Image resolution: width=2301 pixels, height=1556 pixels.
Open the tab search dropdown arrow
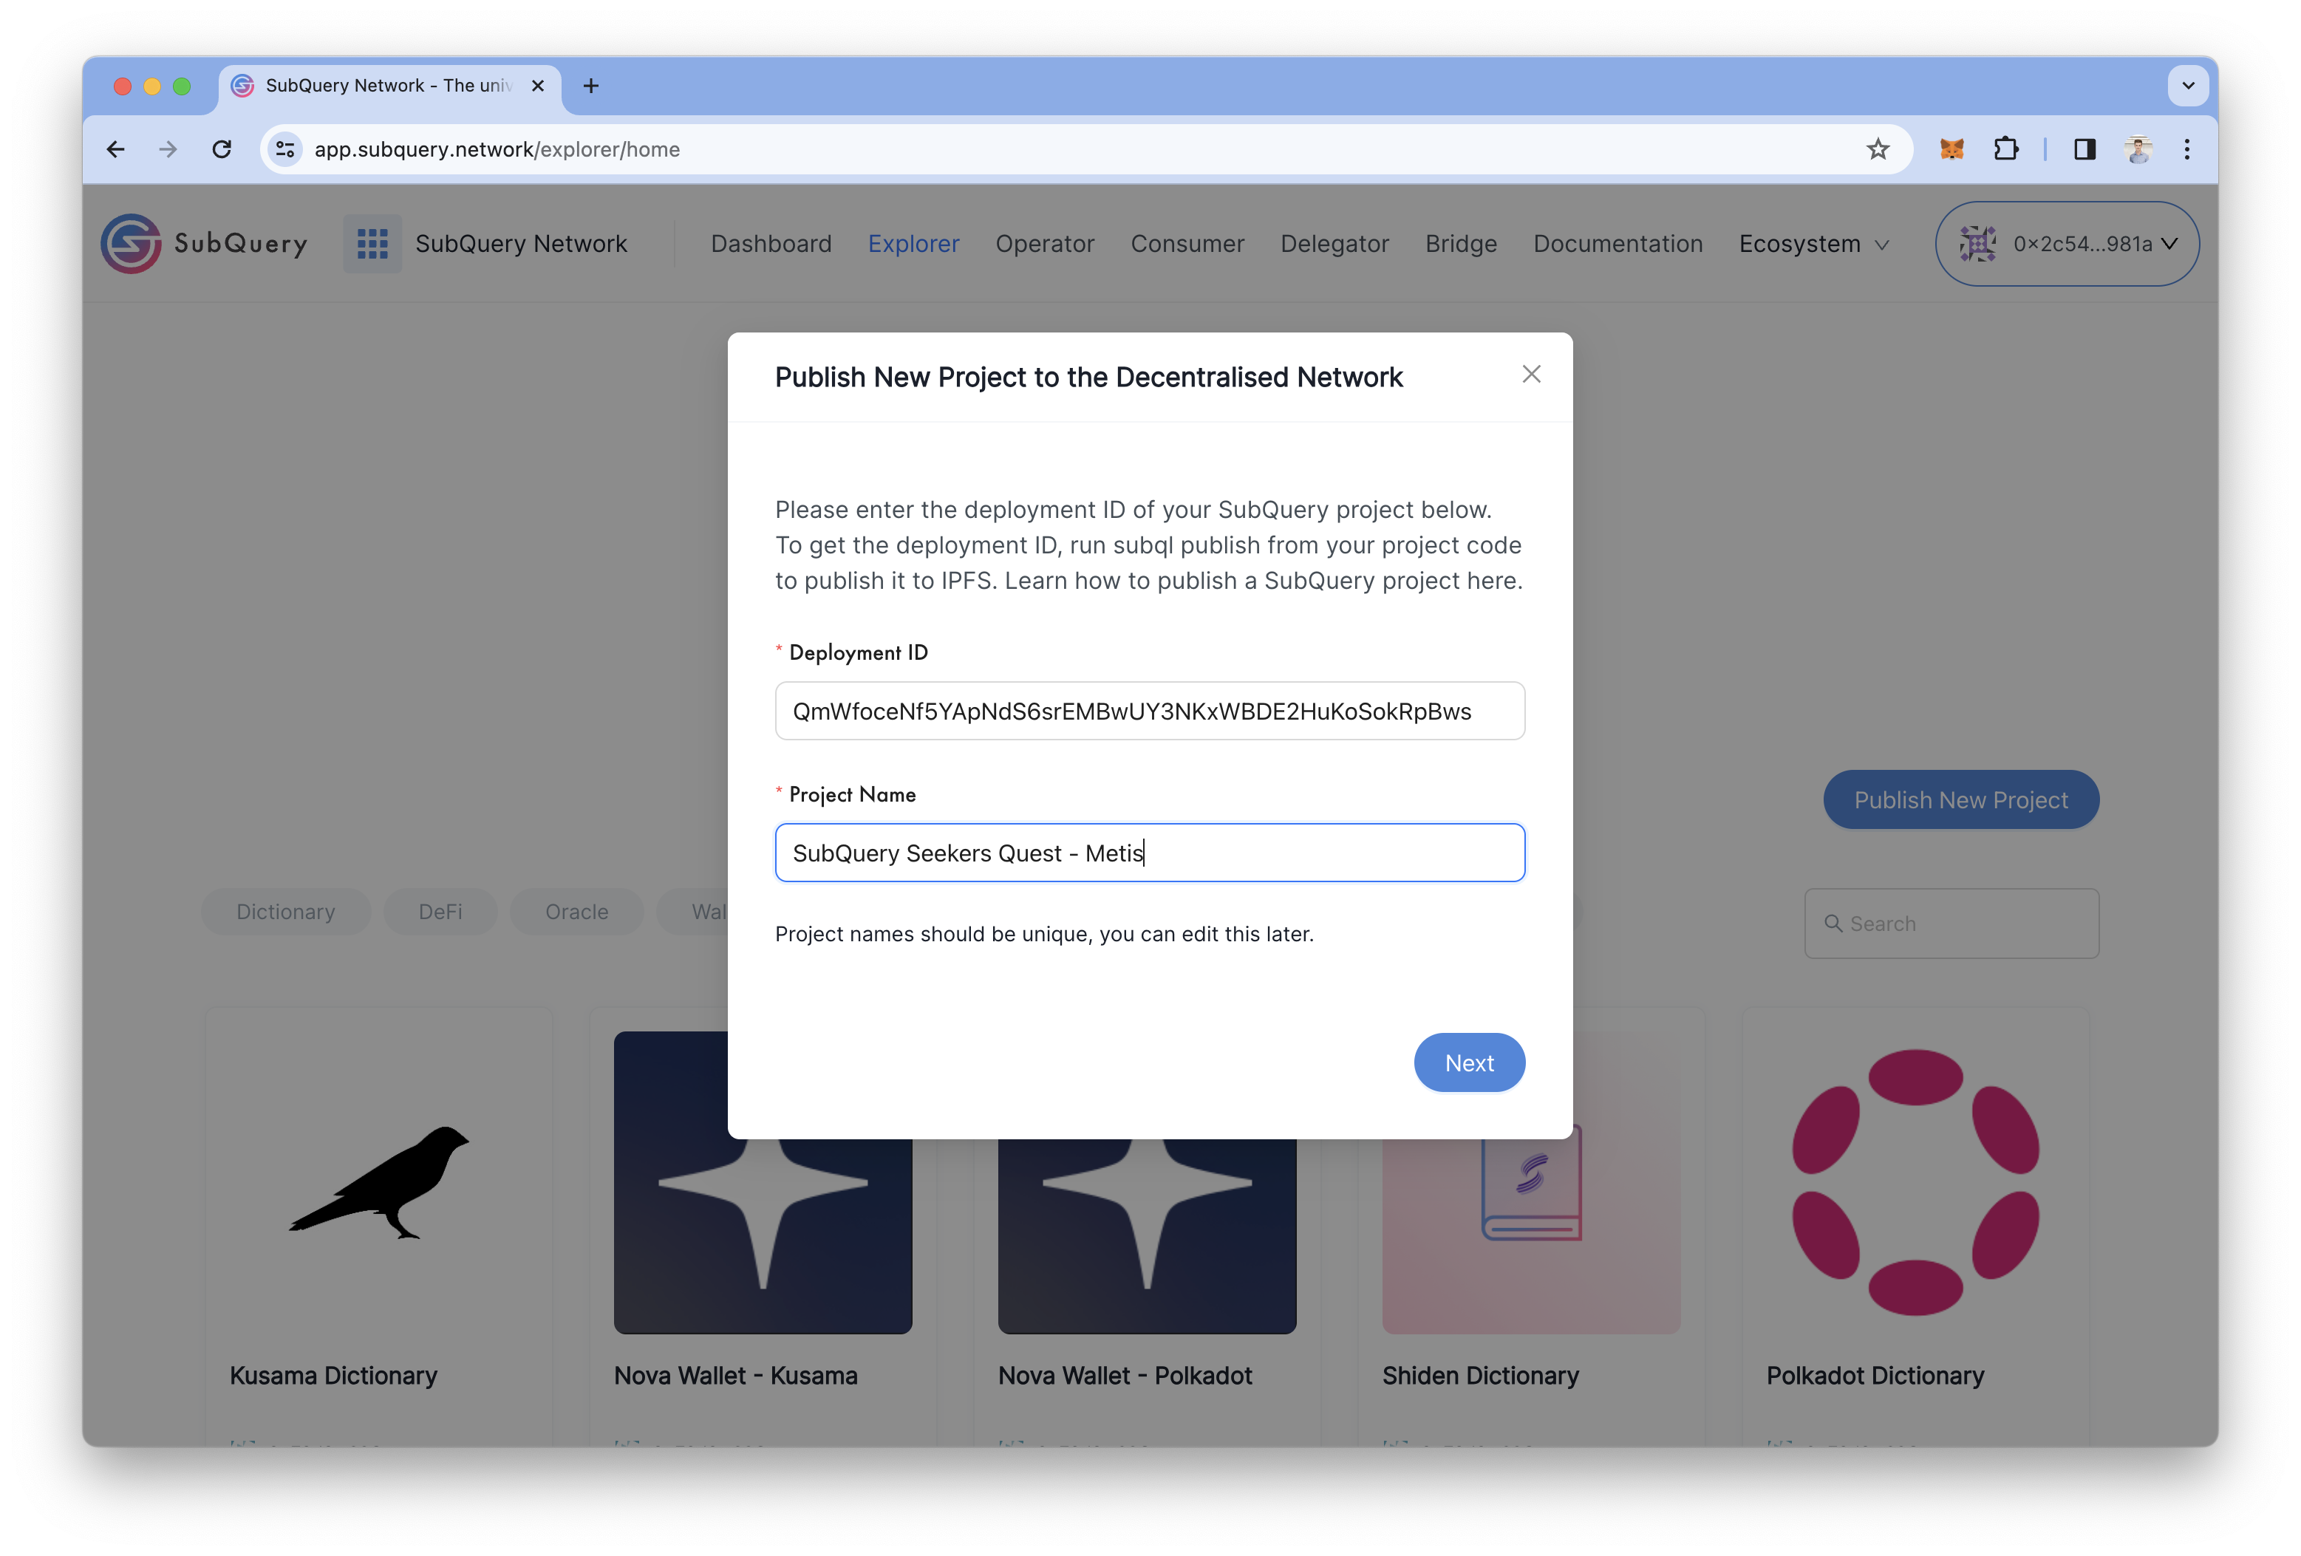pyautogui.click(x=2188, y=86)
